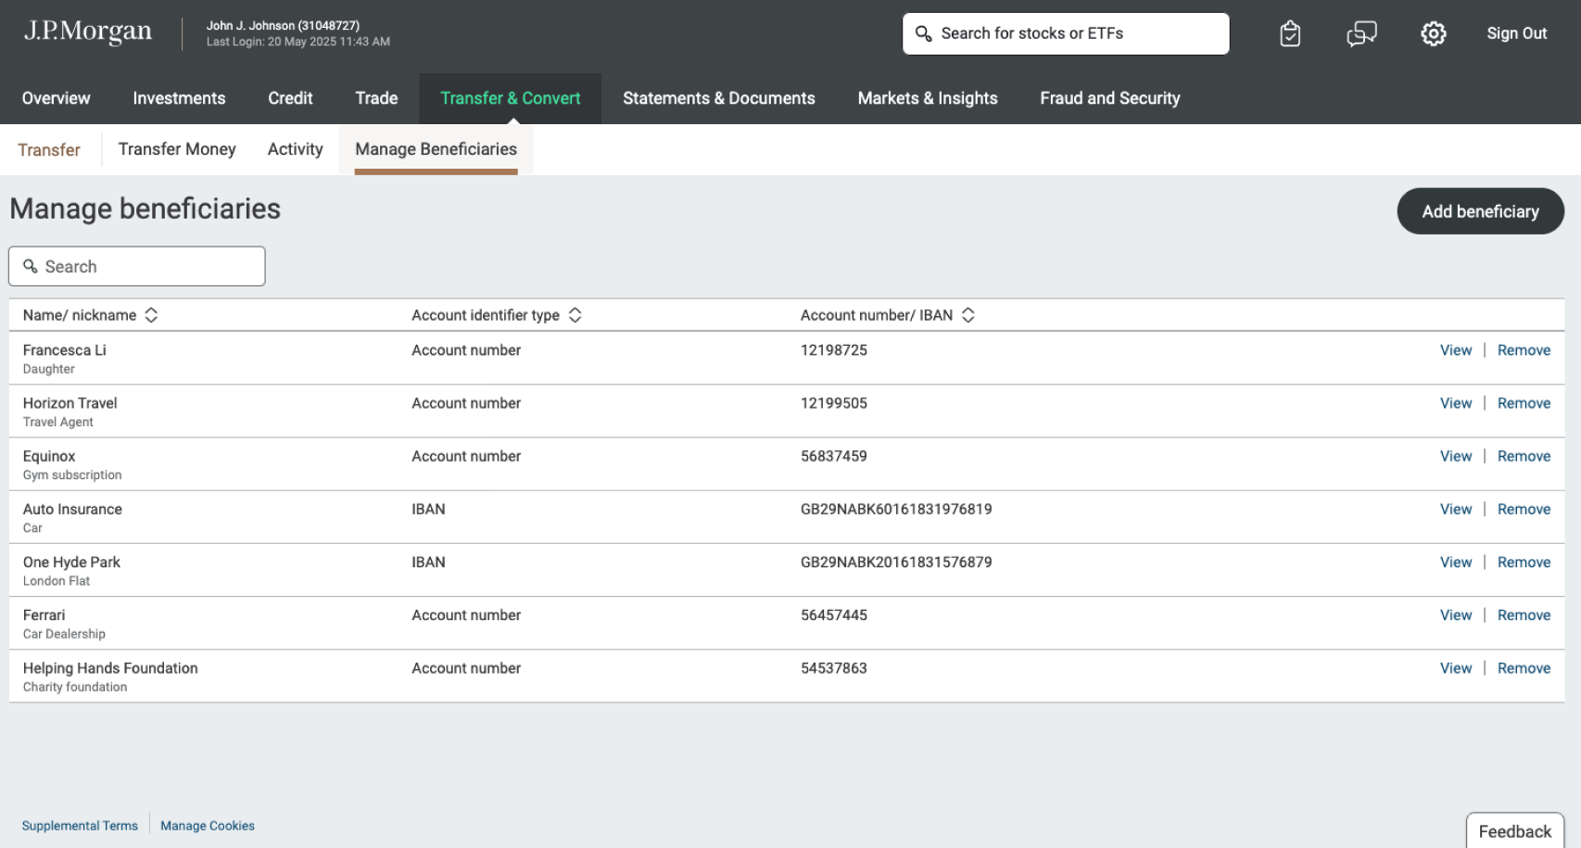Select account number 56457445
The width and height of the screenshot is (1581, 848).
[834, 615]
